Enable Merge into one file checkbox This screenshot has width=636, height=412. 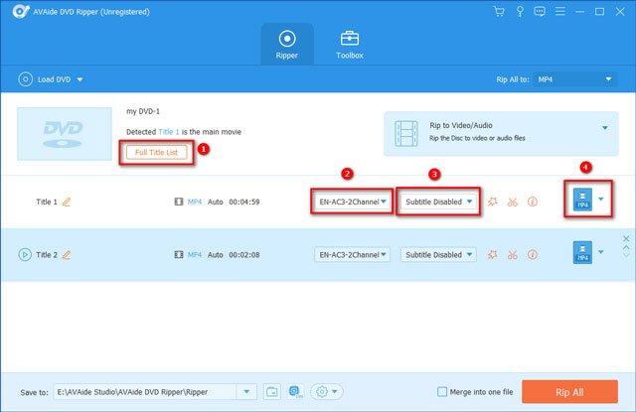pos(442,392)
